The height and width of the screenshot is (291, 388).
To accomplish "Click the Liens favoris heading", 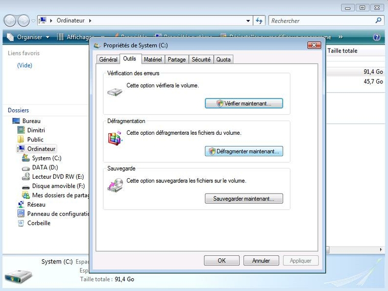I will 23,53.
